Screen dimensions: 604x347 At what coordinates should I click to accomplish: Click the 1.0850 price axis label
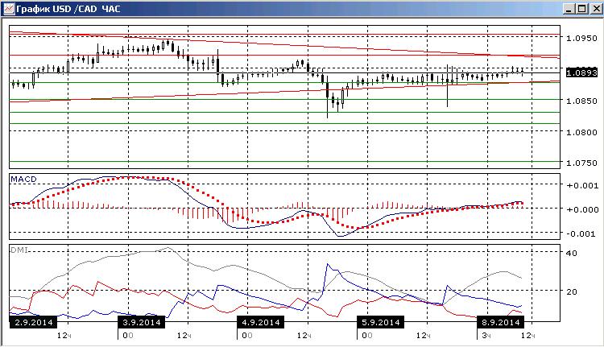(581, 101)
